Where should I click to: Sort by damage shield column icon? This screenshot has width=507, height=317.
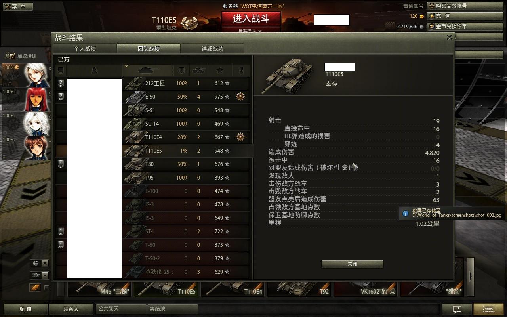point(182,71)
